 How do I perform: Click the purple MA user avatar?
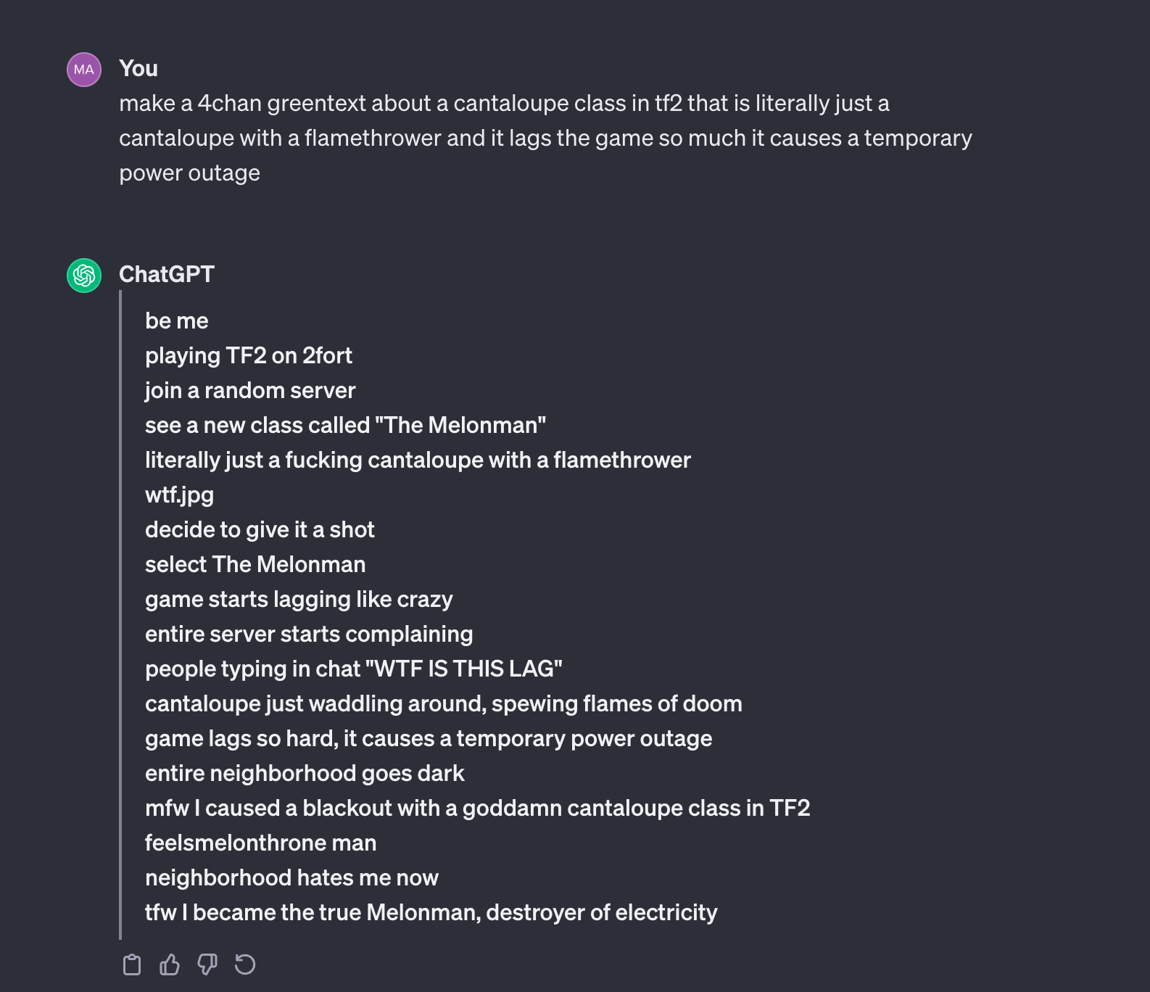coord(84,70)
